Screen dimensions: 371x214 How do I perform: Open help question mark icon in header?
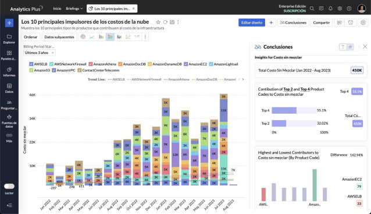[349, 9]
